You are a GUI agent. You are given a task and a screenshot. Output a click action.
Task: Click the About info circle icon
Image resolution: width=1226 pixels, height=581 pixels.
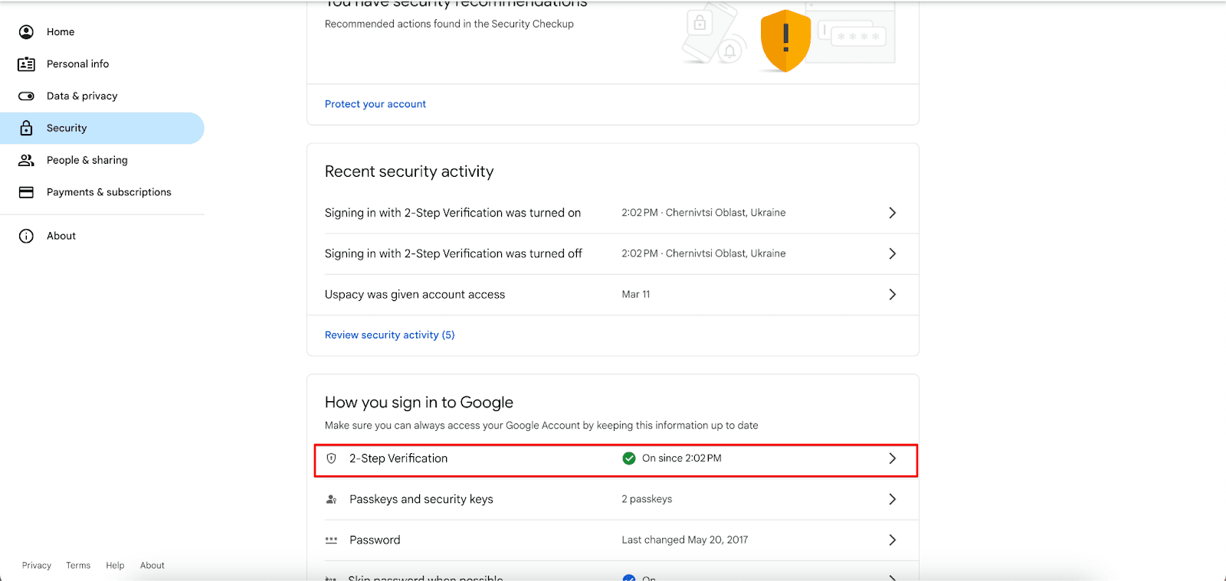[x=26, y=236]
